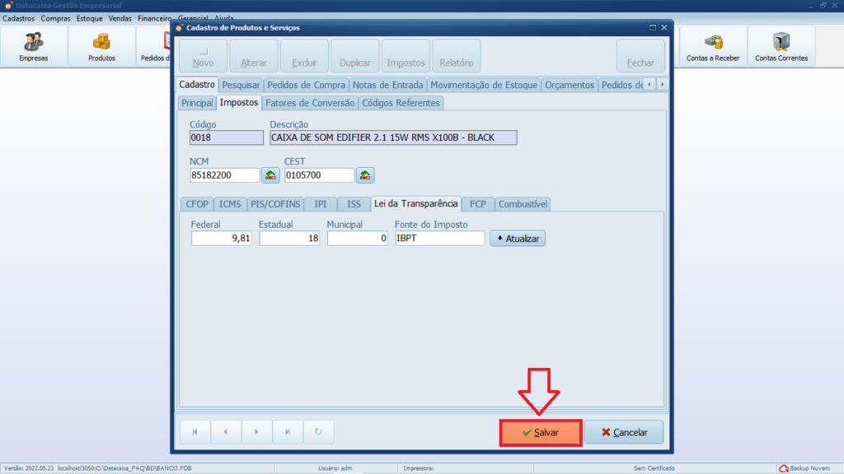The width and height of the screenshot is (844, 474).
Task: Click the Federal tax value field
Action: coord(221,239)
